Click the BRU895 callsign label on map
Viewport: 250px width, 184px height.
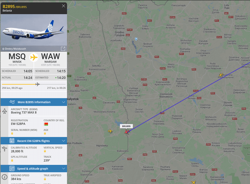[x=126, y=126]
